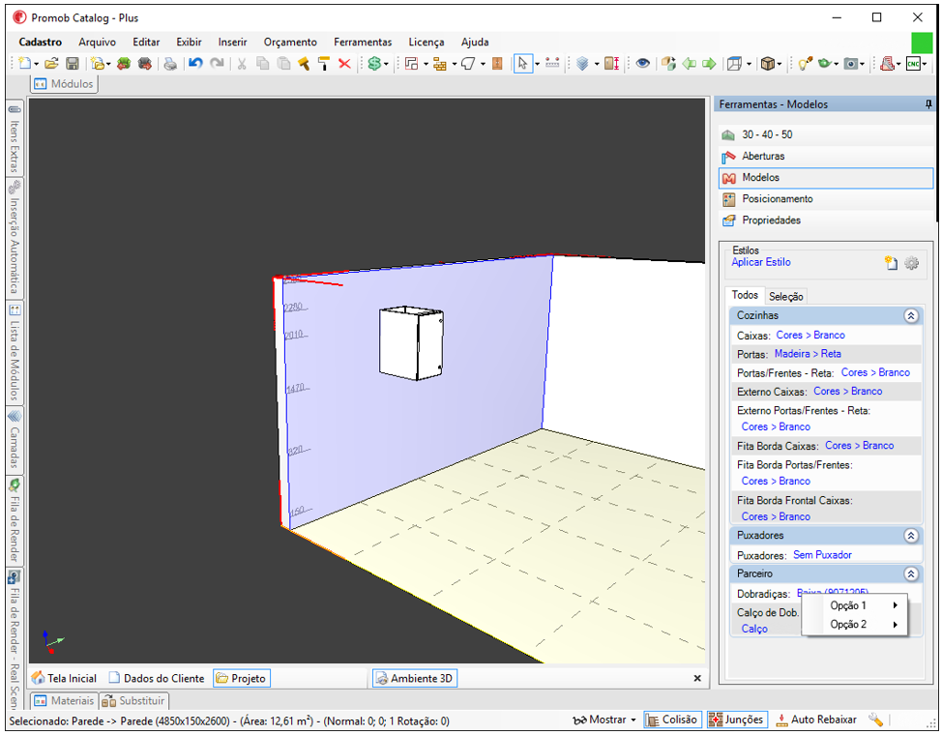Toggle the Colisão option
The image size is (942, 735).
click(671, 720)
